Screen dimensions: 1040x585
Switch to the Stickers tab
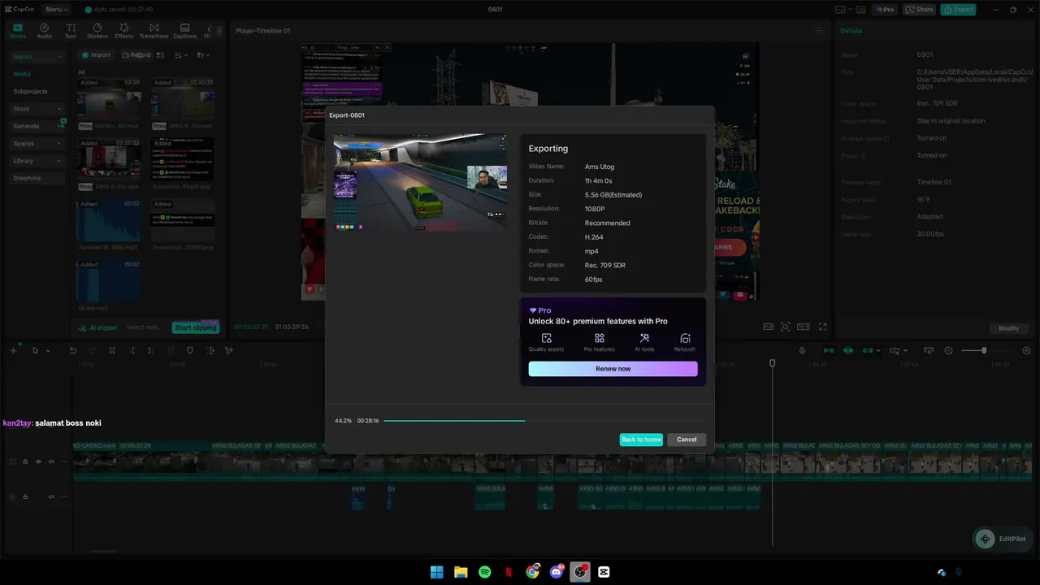pyautogui.click(x=97, y=31)
